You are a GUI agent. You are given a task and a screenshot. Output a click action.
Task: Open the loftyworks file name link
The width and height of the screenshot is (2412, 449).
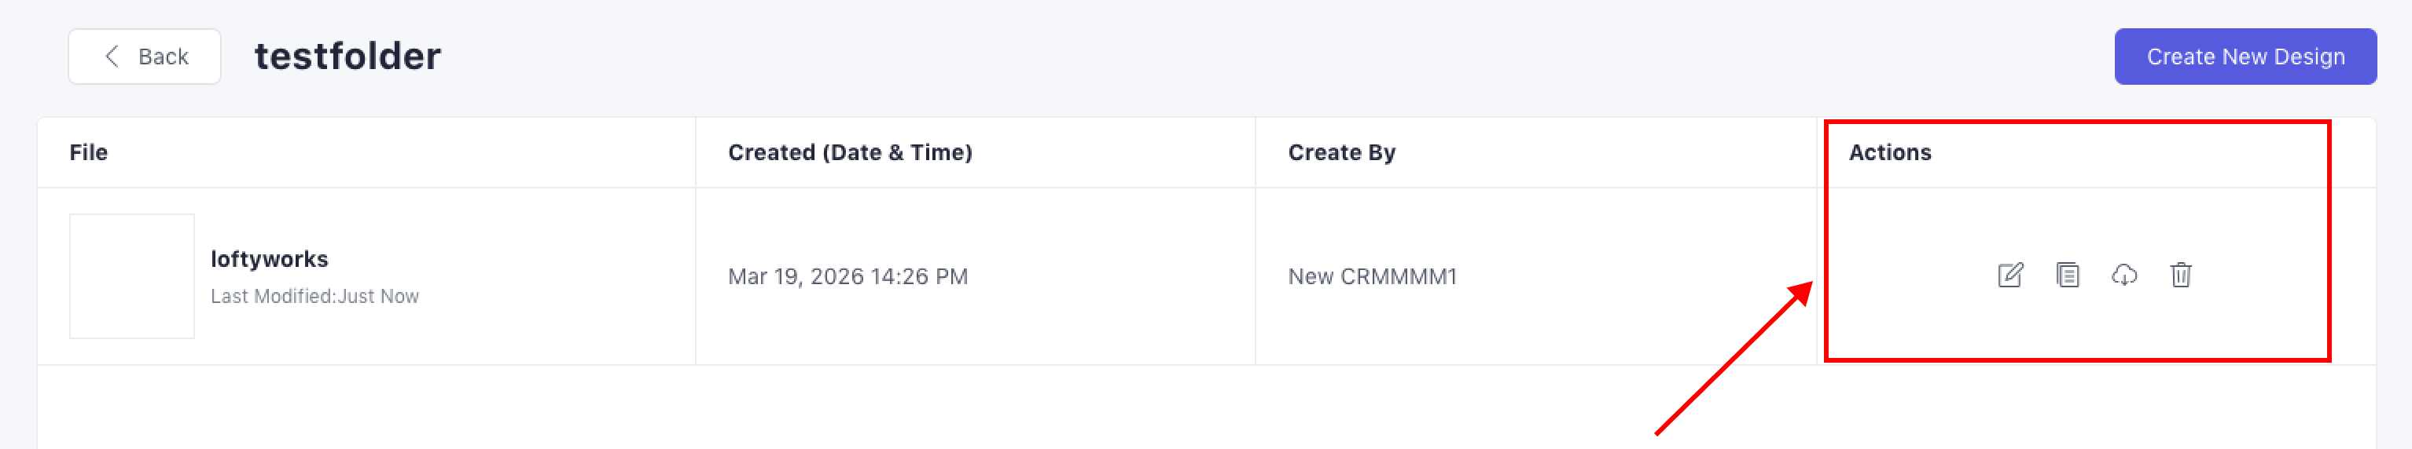pos(269,259)
